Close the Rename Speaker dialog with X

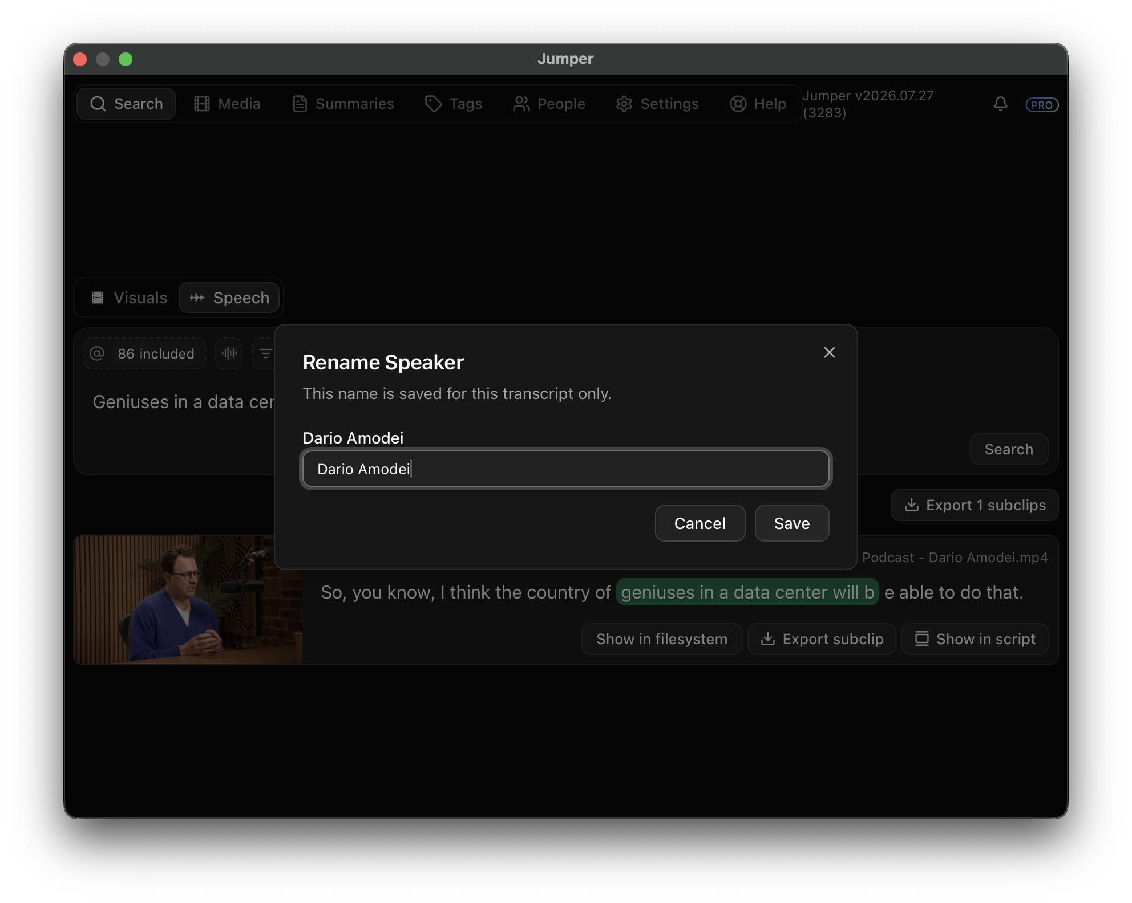[x=829, y=352]
